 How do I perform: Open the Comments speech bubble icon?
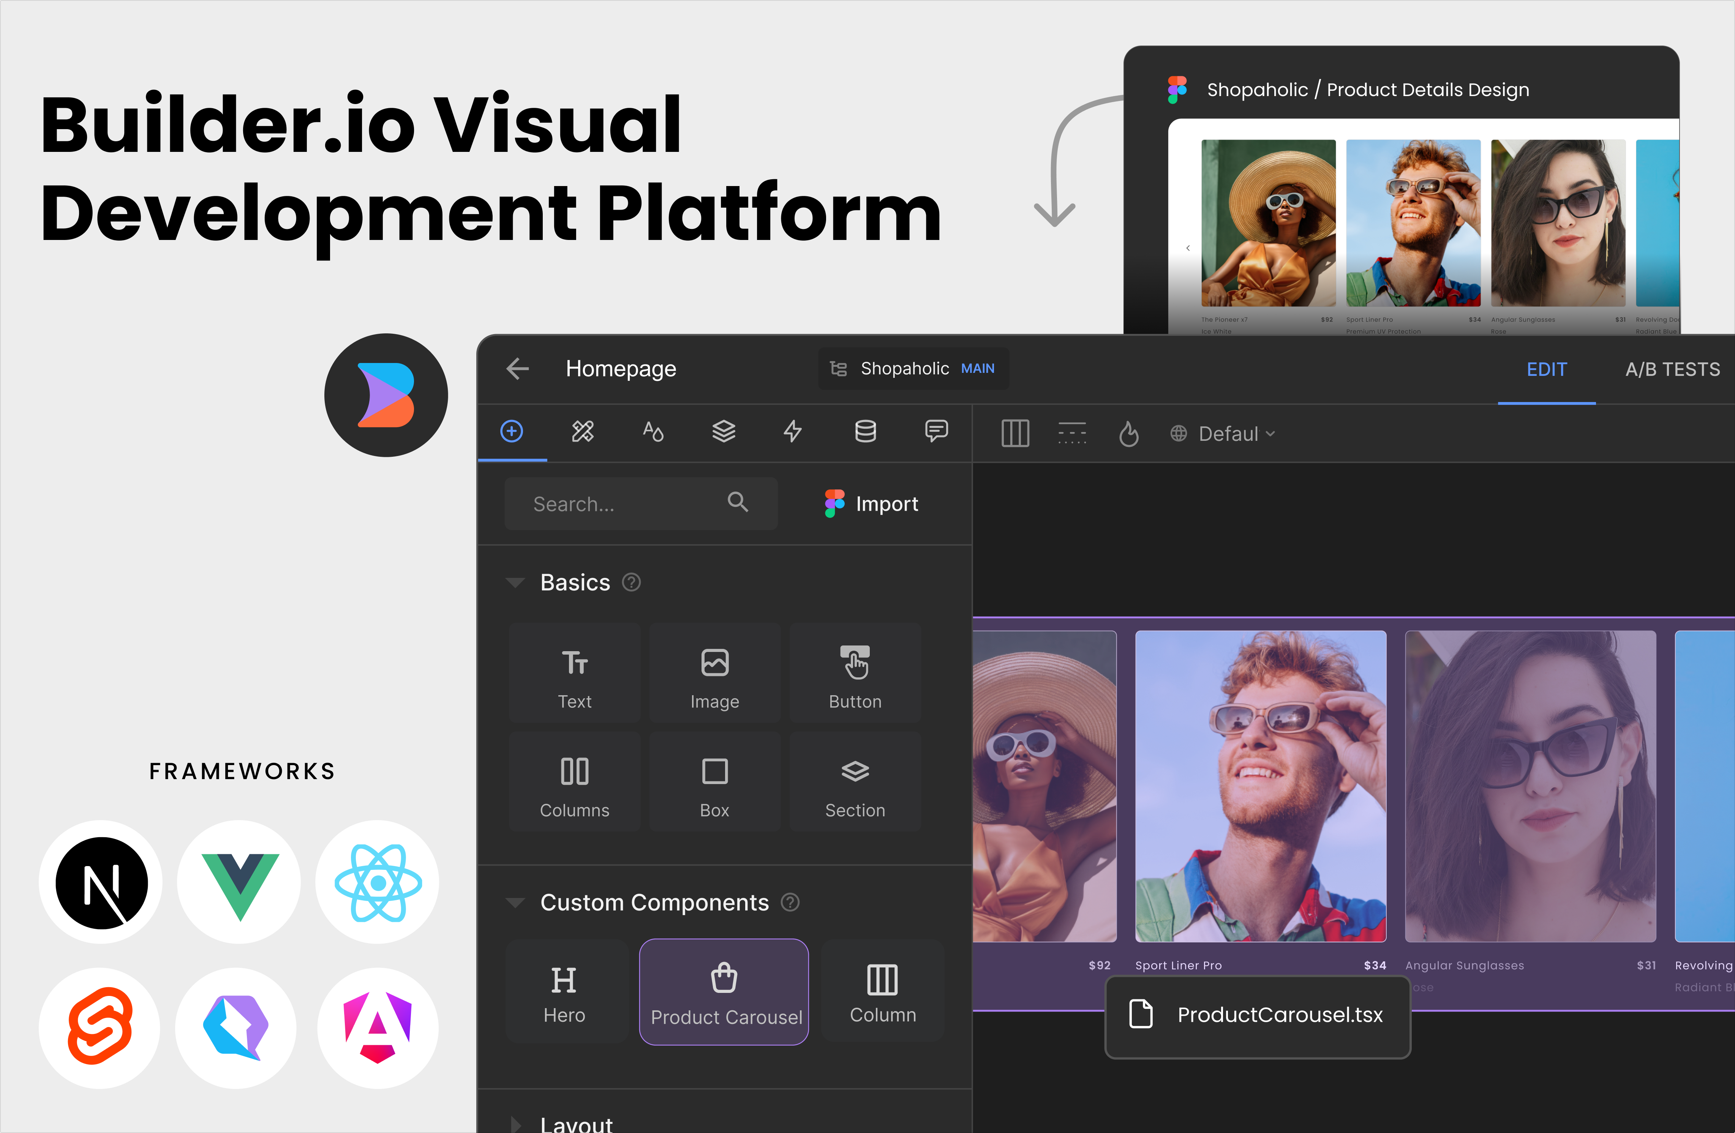[936, 431]
